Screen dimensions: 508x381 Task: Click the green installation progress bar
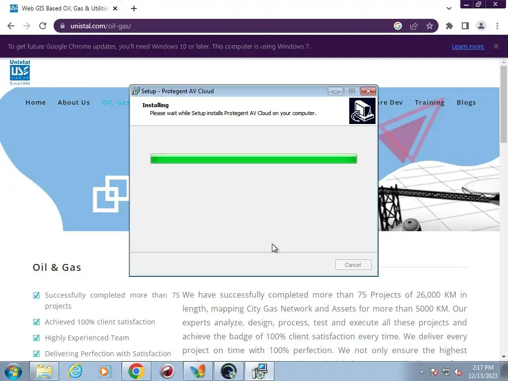[x=254, y=159]
